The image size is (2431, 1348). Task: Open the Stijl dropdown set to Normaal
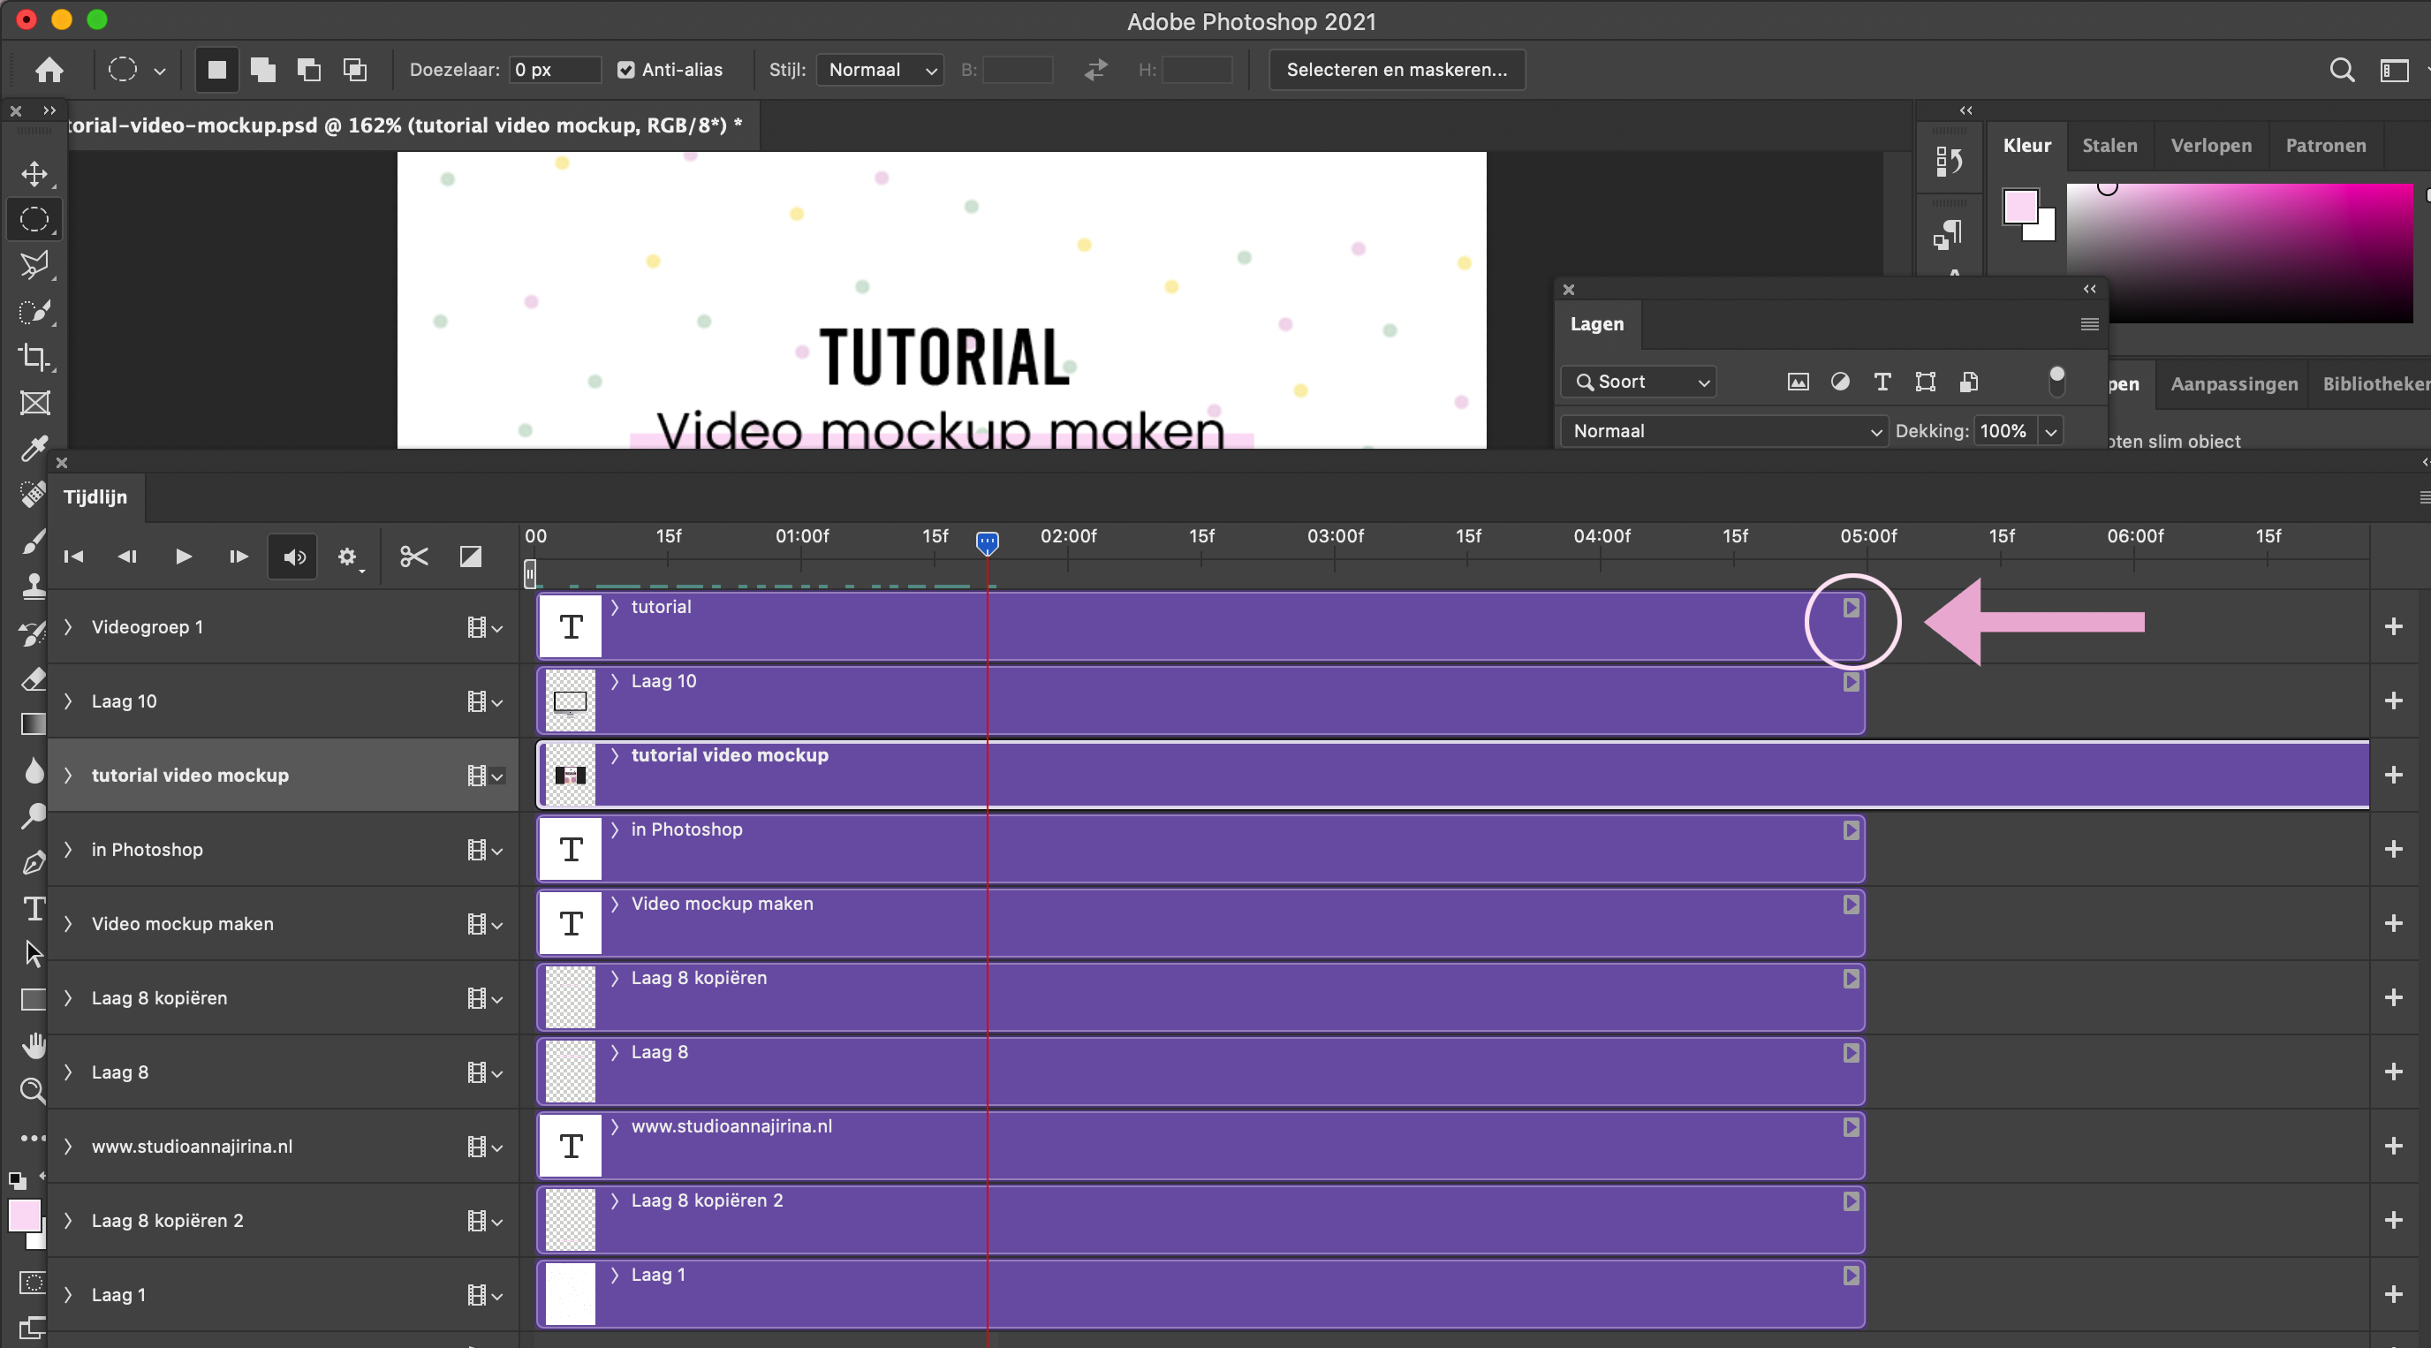click(x=880, y=70)
